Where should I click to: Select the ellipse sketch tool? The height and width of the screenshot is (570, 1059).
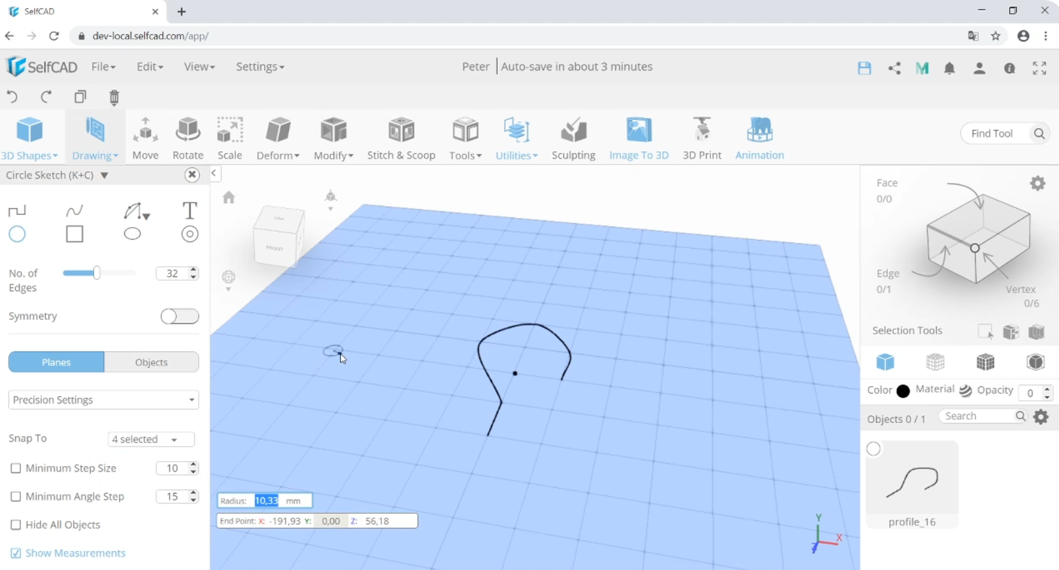[132, 234]
